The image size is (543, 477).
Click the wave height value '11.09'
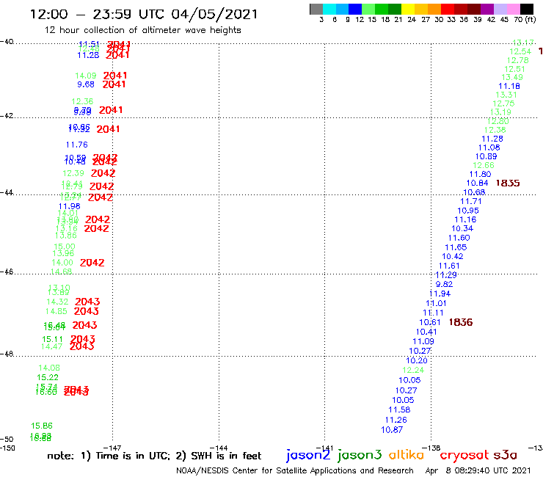423,341
